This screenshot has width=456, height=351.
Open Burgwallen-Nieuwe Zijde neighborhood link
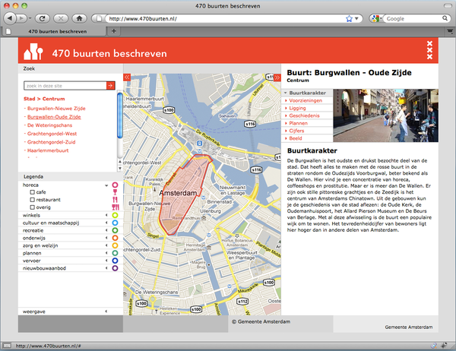(x=55, y=109)
